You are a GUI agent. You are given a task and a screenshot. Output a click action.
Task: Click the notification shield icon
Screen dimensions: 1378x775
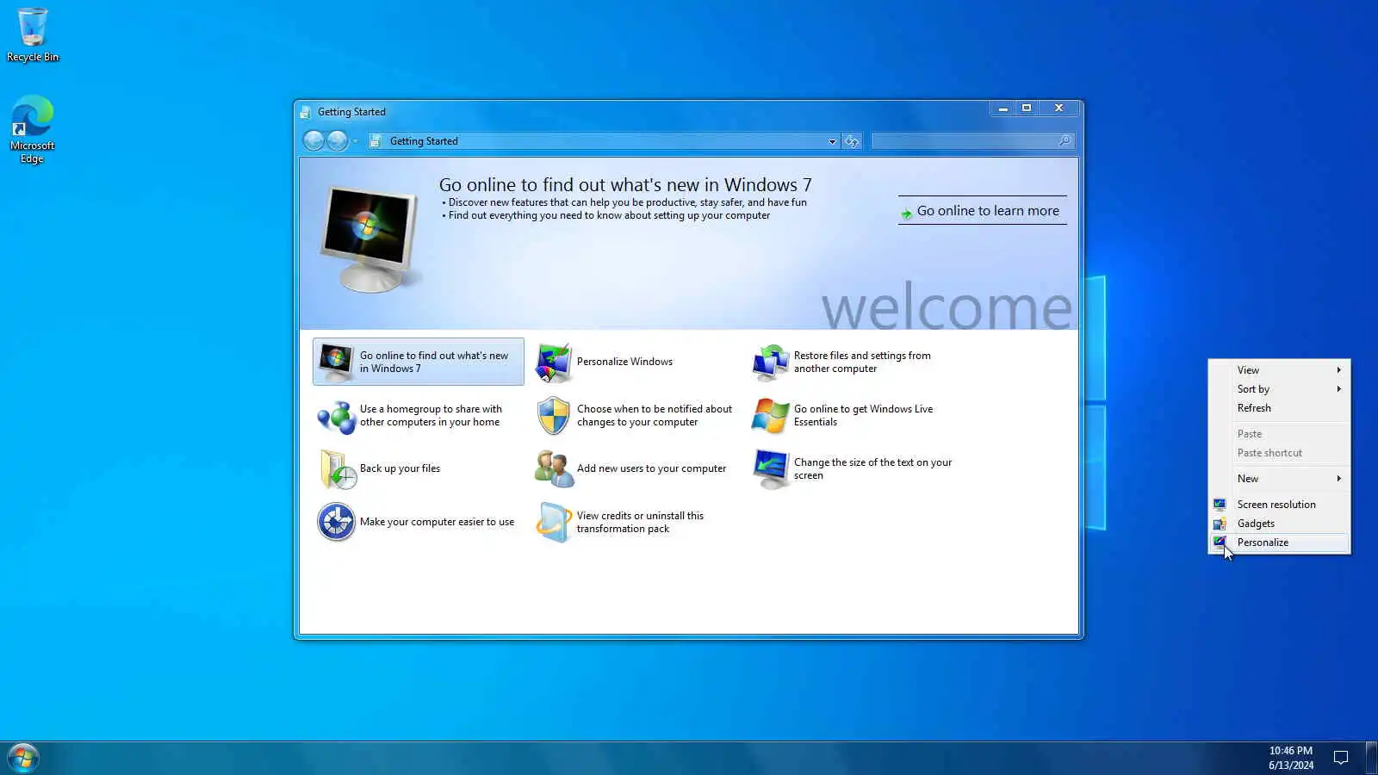point(553,417)
